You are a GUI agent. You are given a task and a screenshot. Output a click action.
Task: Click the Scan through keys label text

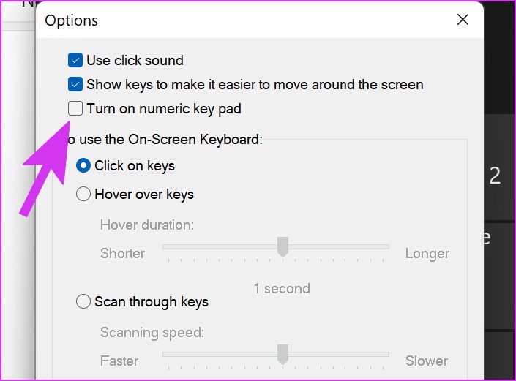(152, 302)
